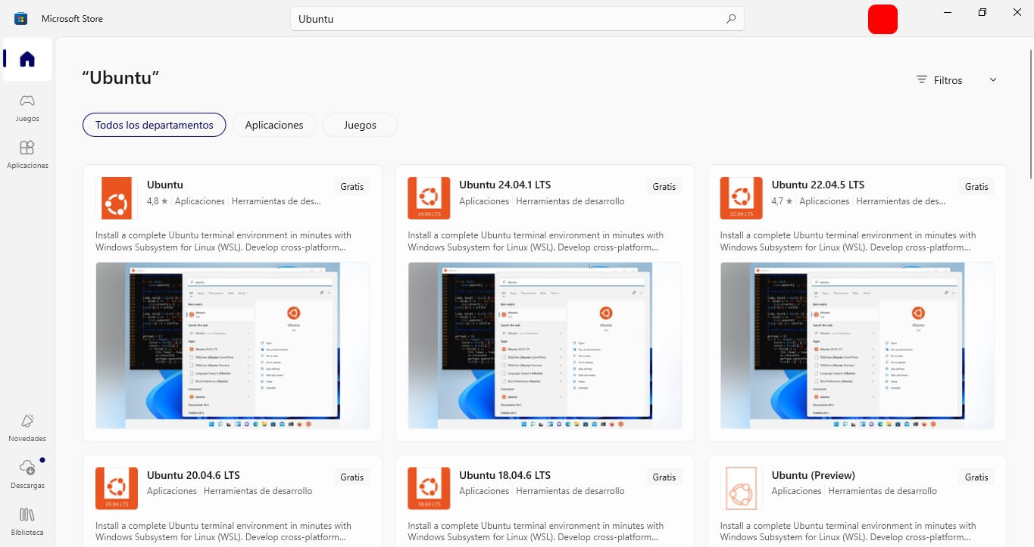Click Gratis for Ubuntu (Preview)

point(976,477)
